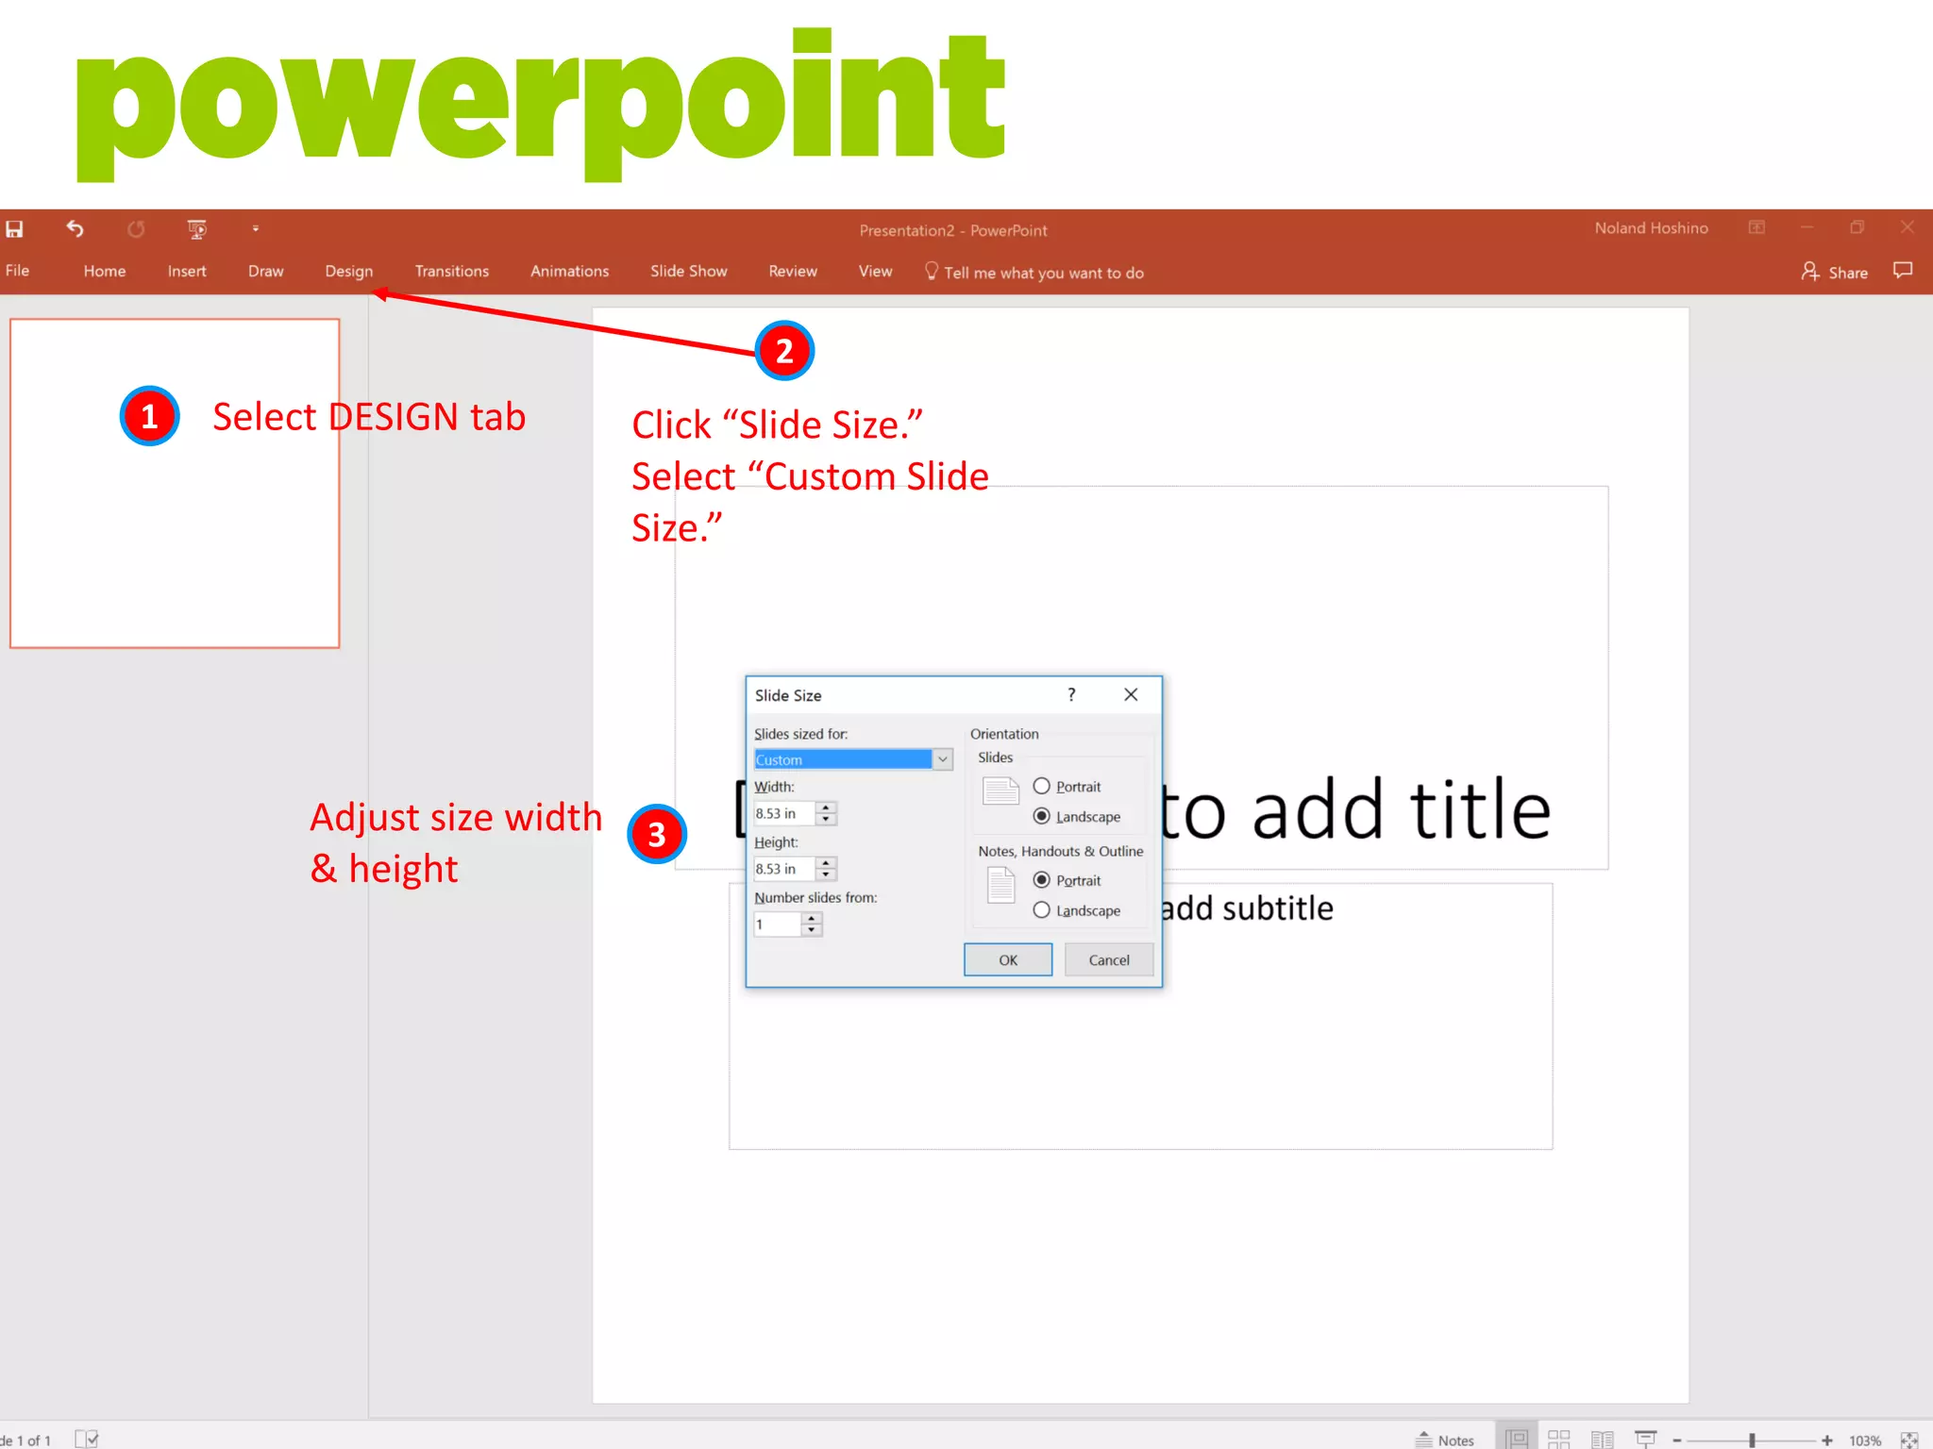The height and width of the screenshot is (1449, 1933).
Task: Click the spell check status icon
Action: (x=87, y=1439)
